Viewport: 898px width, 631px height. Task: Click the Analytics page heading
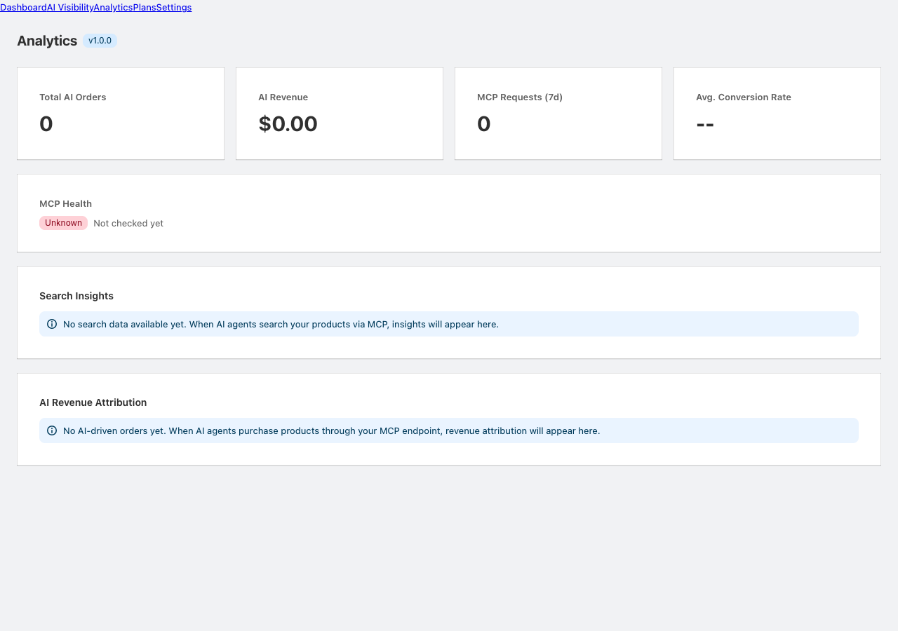47,41
